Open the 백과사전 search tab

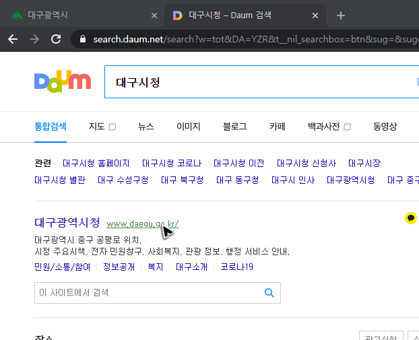[323, 127]
